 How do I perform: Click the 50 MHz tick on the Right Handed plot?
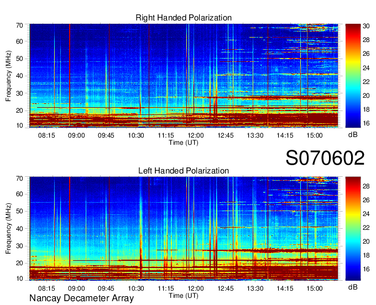19,59
